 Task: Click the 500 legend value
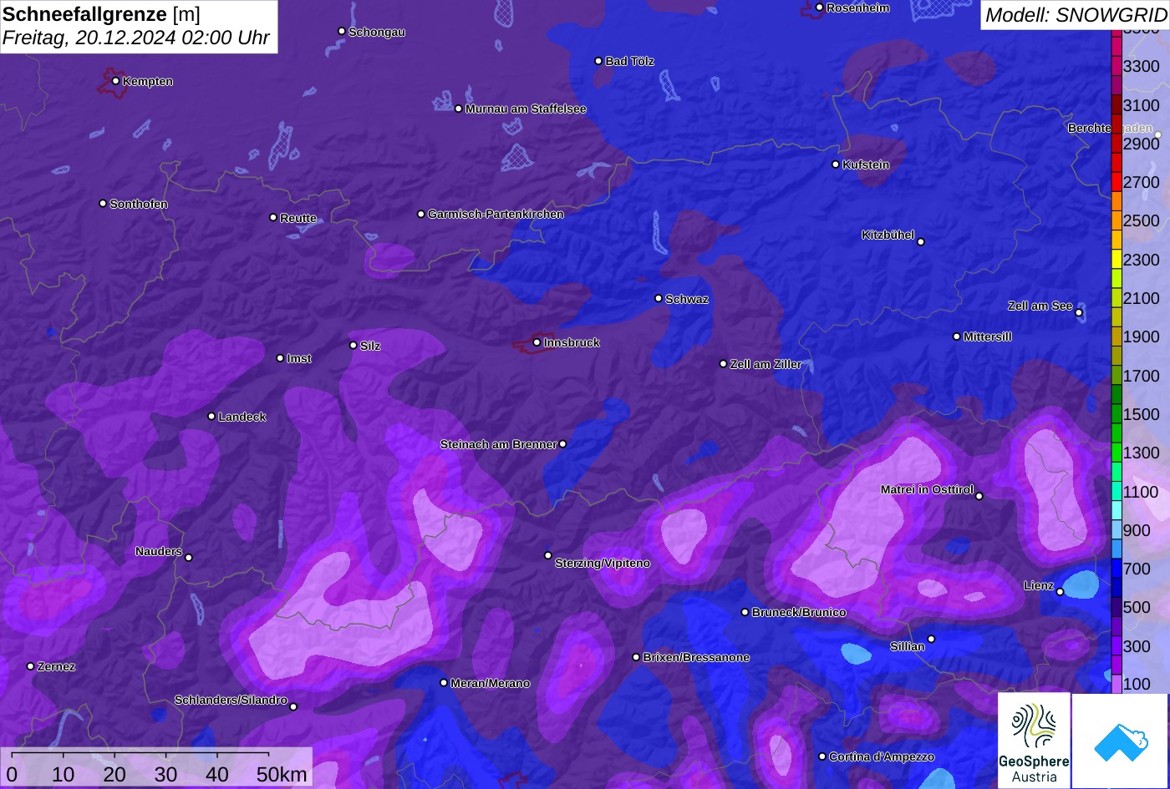(x=1137, y=607)
